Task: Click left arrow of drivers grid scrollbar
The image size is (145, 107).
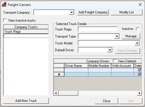Action: 56,93
